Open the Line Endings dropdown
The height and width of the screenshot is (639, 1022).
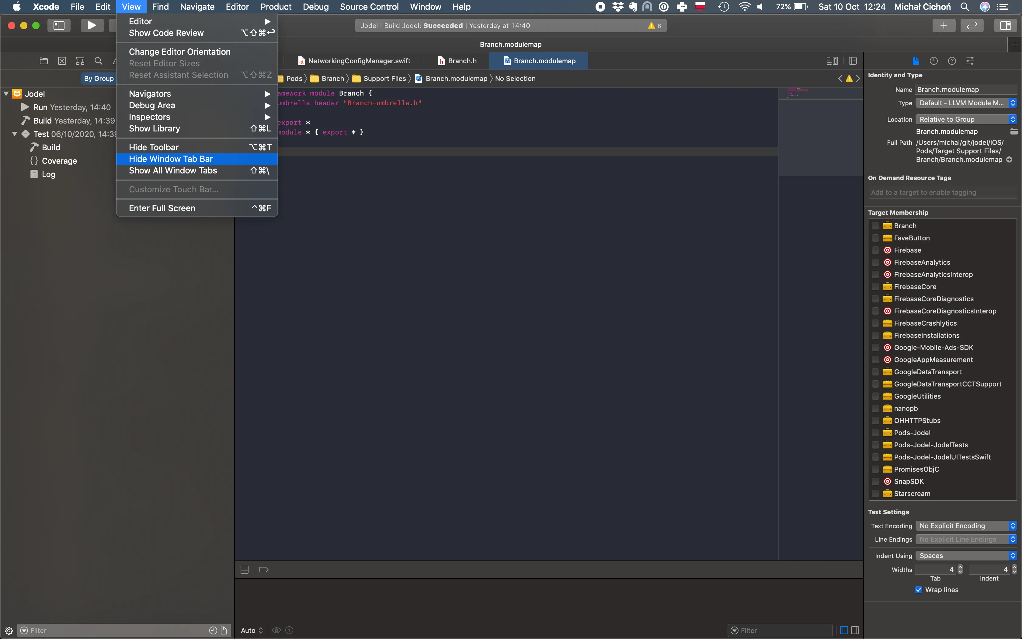[966, 539]
